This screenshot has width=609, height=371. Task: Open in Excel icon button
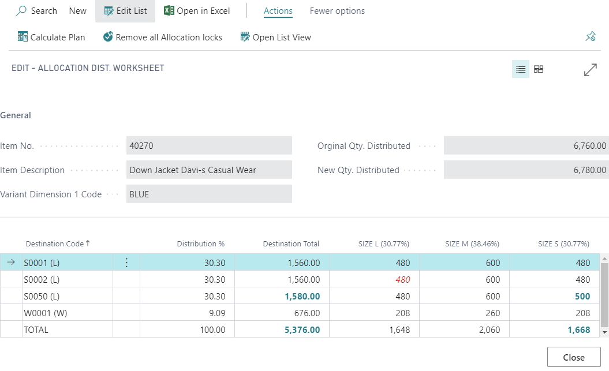(x=169, y=11)
